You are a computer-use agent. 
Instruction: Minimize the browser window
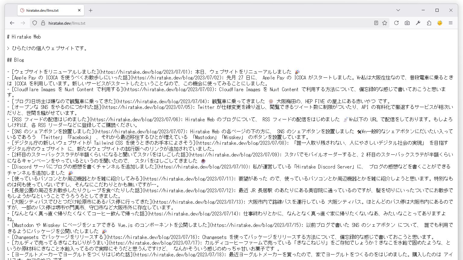pos(423,10)
